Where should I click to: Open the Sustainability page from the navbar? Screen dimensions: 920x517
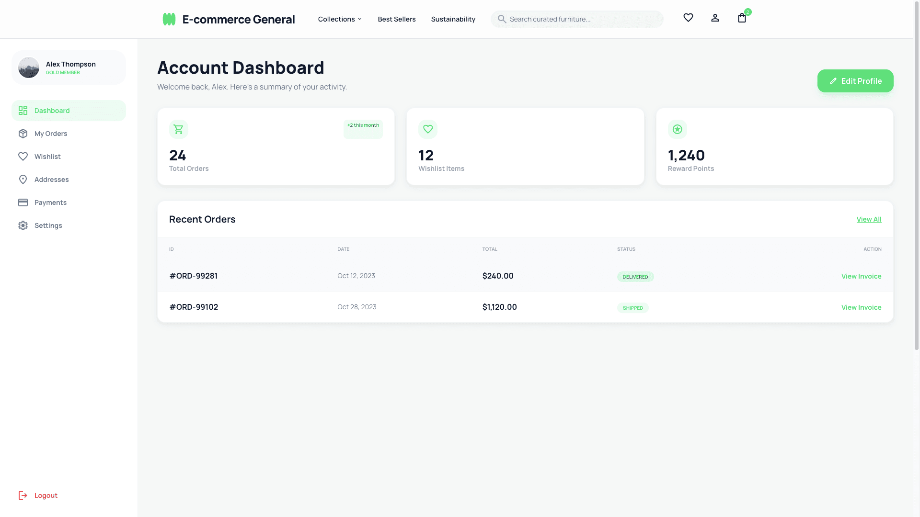pyautogui.click(x=453, y=19)
